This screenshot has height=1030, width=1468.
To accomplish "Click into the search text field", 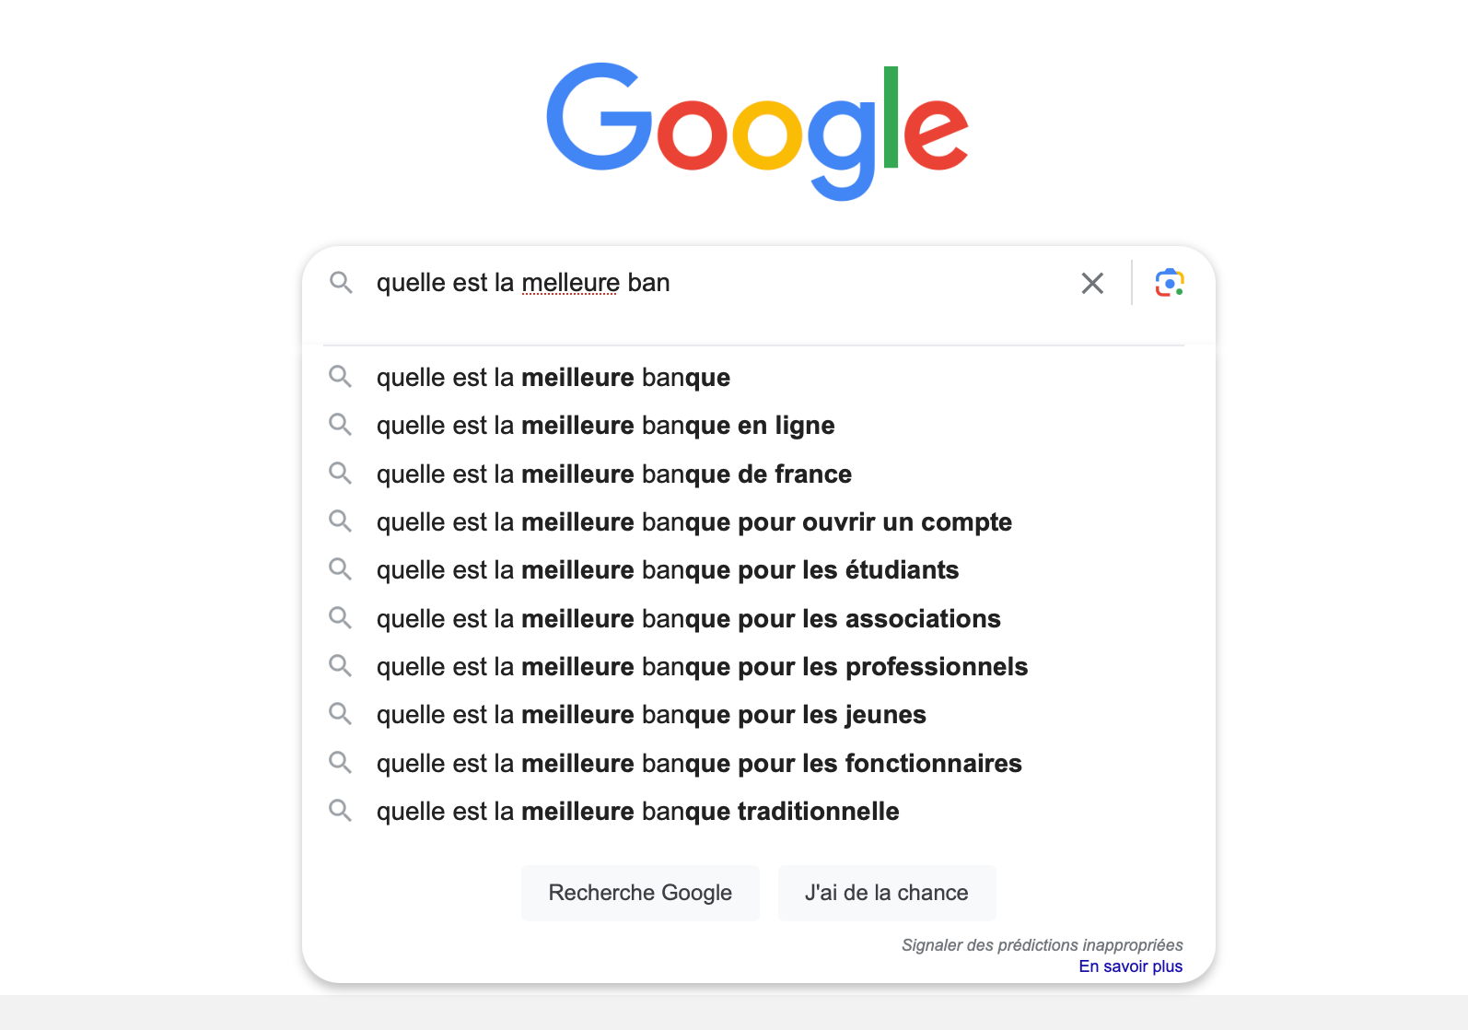I will click(718, 283).
